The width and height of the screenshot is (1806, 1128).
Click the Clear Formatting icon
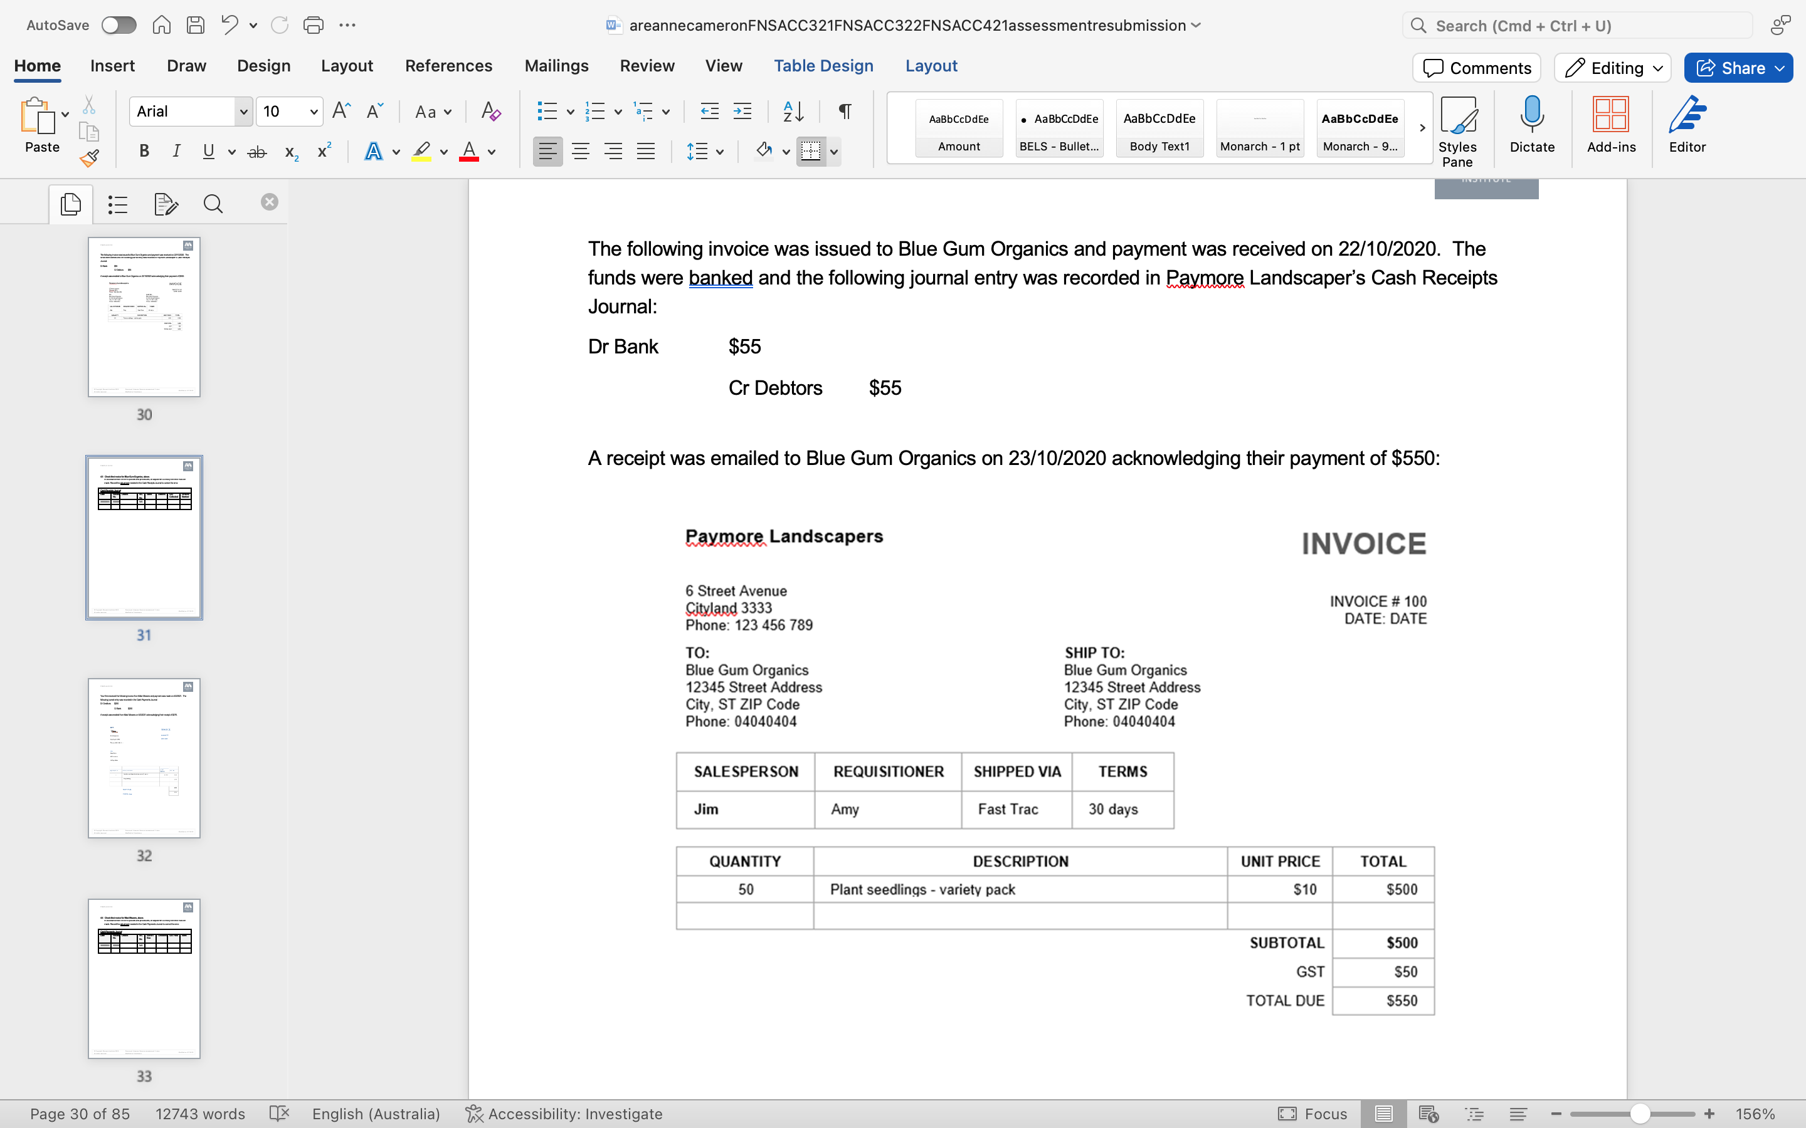(x=490, y=111)
